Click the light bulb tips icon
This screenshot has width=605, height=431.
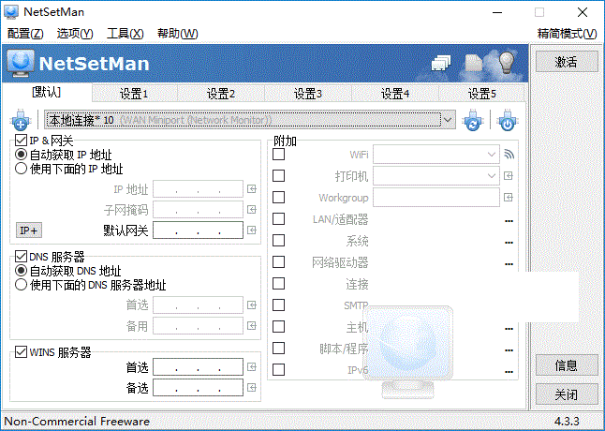(x=507, y=63)
